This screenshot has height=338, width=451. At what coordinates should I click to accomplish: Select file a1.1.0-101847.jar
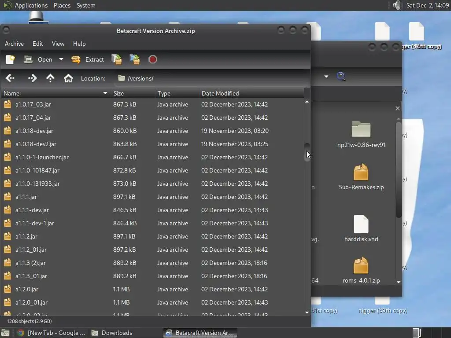(x=152, y=170)
